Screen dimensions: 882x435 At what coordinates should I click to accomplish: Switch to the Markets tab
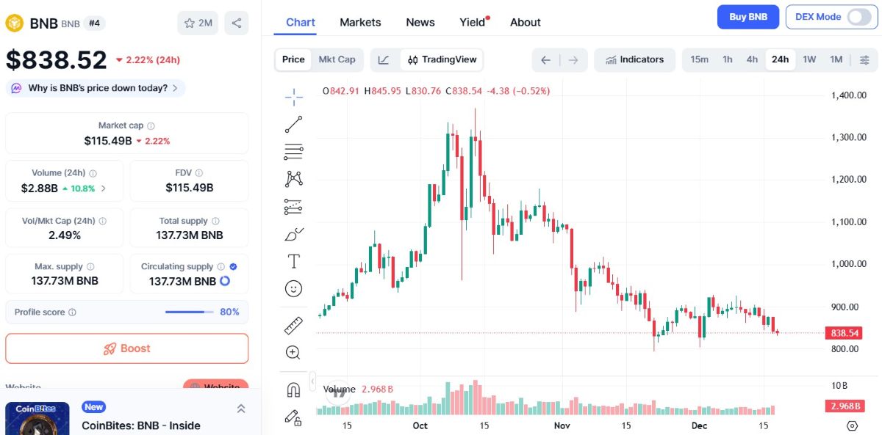360,22
